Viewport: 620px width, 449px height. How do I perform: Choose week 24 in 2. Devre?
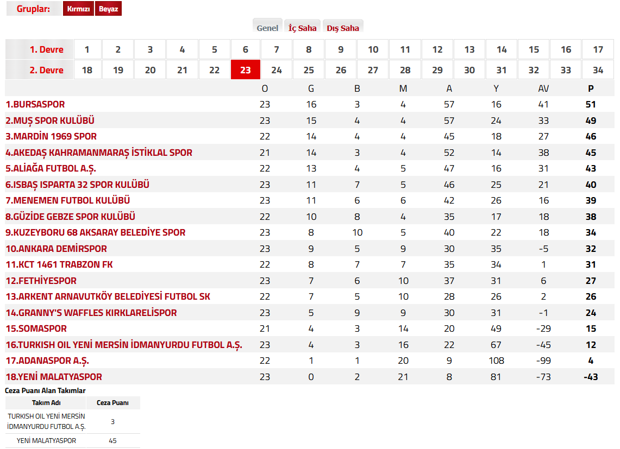[x=277, y=70]
